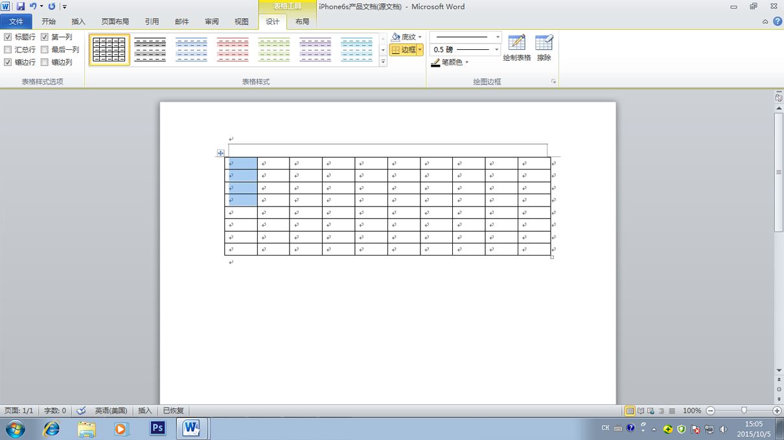784x440 pixels.
Task: Redo the last action
Action: coord(52,6)
